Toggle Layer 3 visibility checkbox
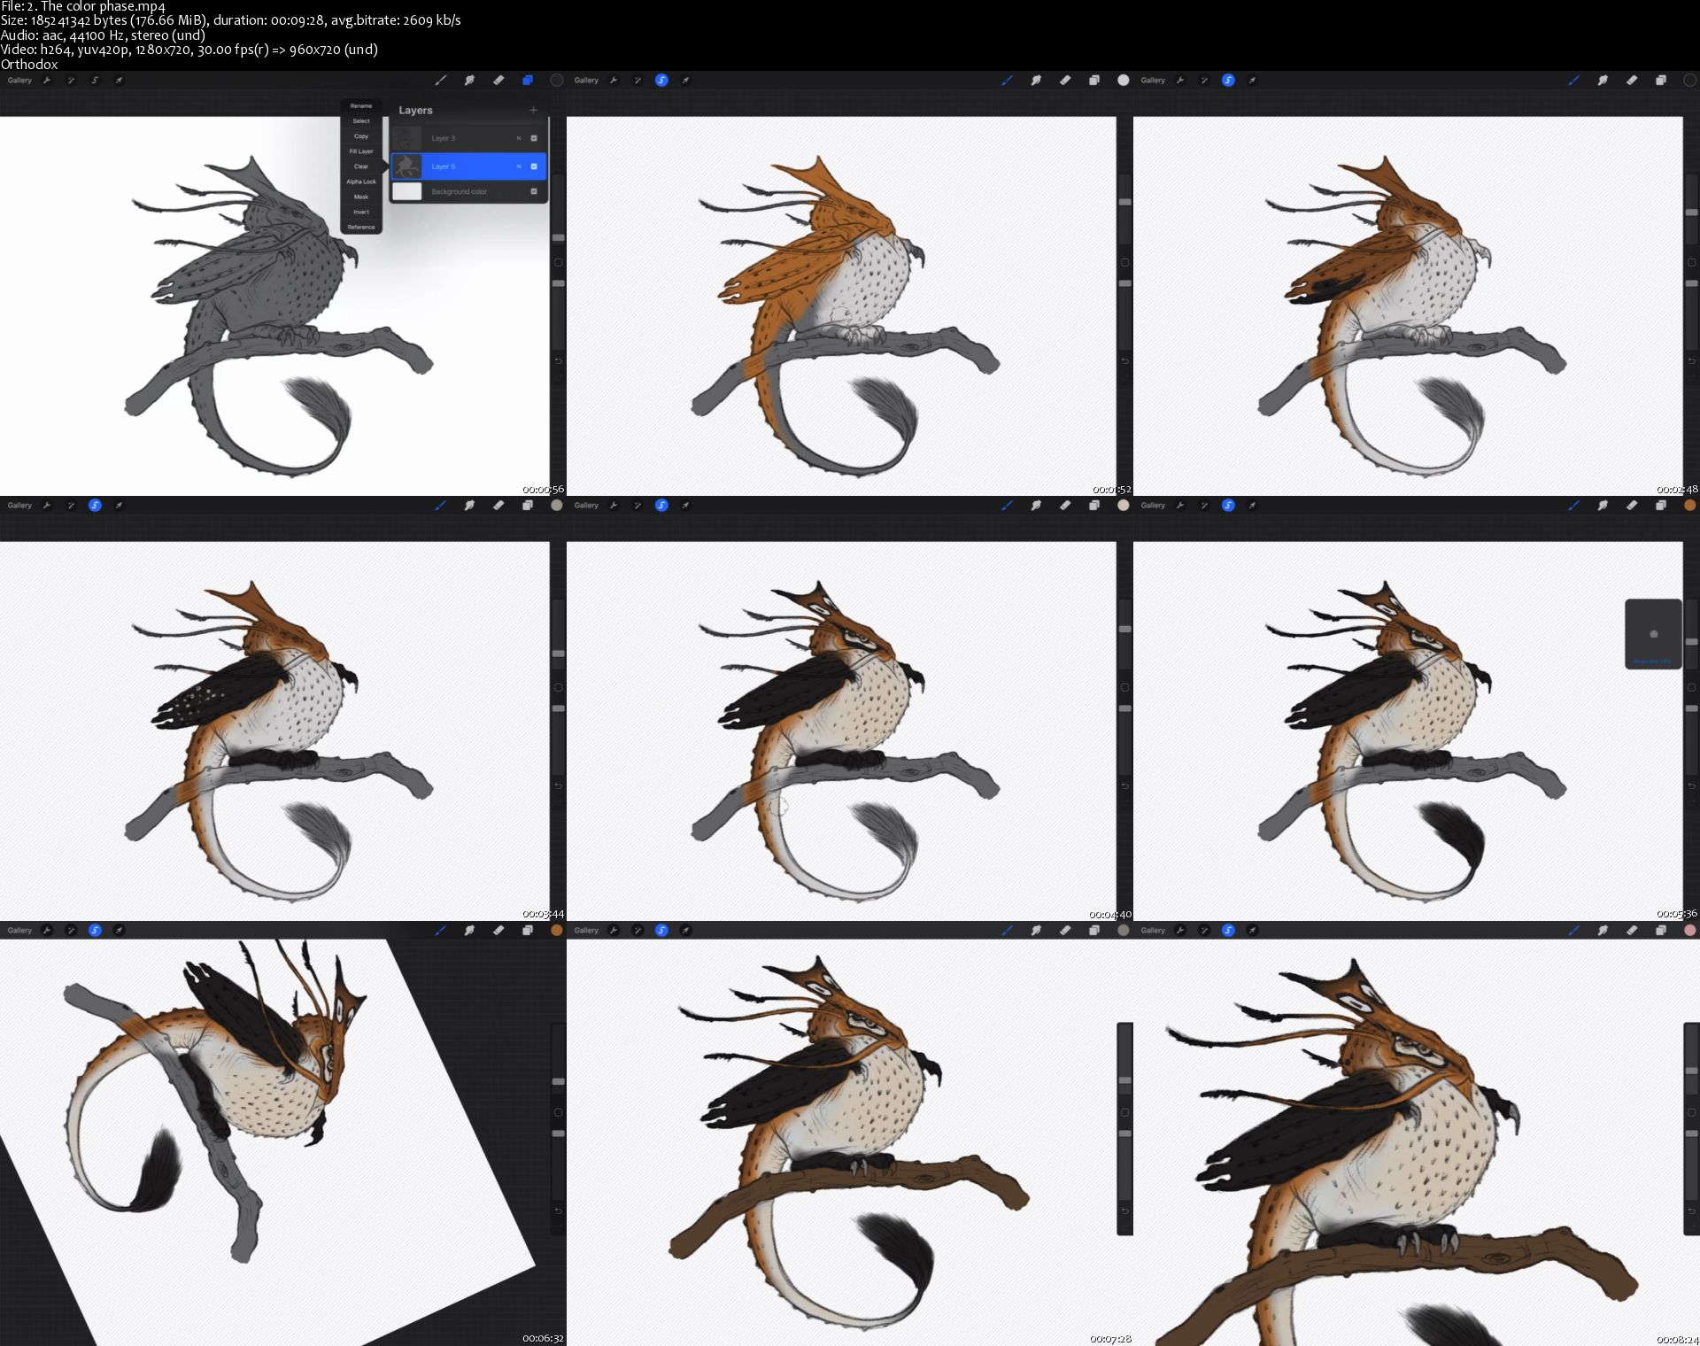This screenshot has height=1346, width=1700. pos(534,138)
